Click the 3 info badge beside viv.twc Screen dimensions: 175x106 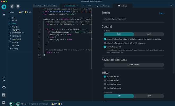point(26,12)
